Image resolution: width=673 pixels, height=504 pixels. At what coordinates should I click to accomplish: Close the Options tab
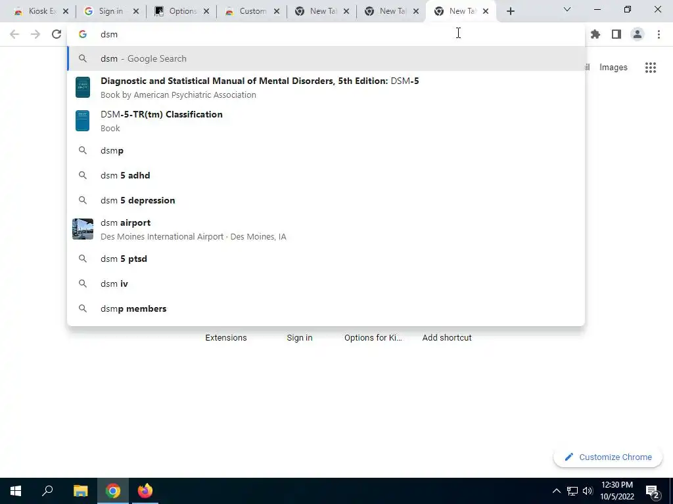(206, 11)
